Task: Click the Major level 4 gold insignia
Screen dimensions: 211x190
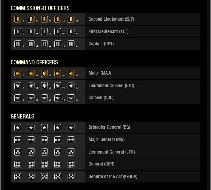Action: pos(58,74)
